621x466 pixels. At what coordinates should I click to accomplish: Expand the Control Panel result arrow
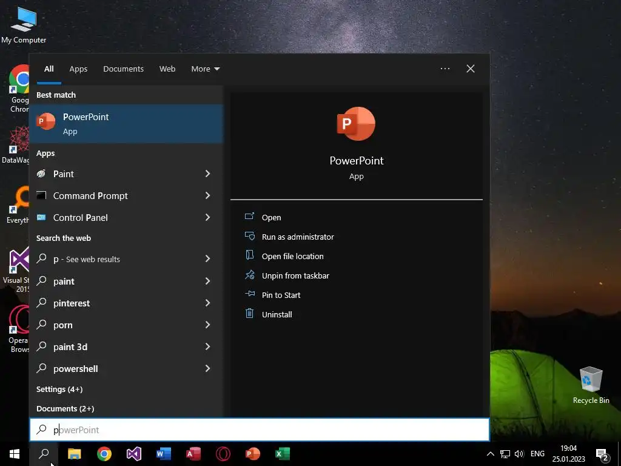207,217
